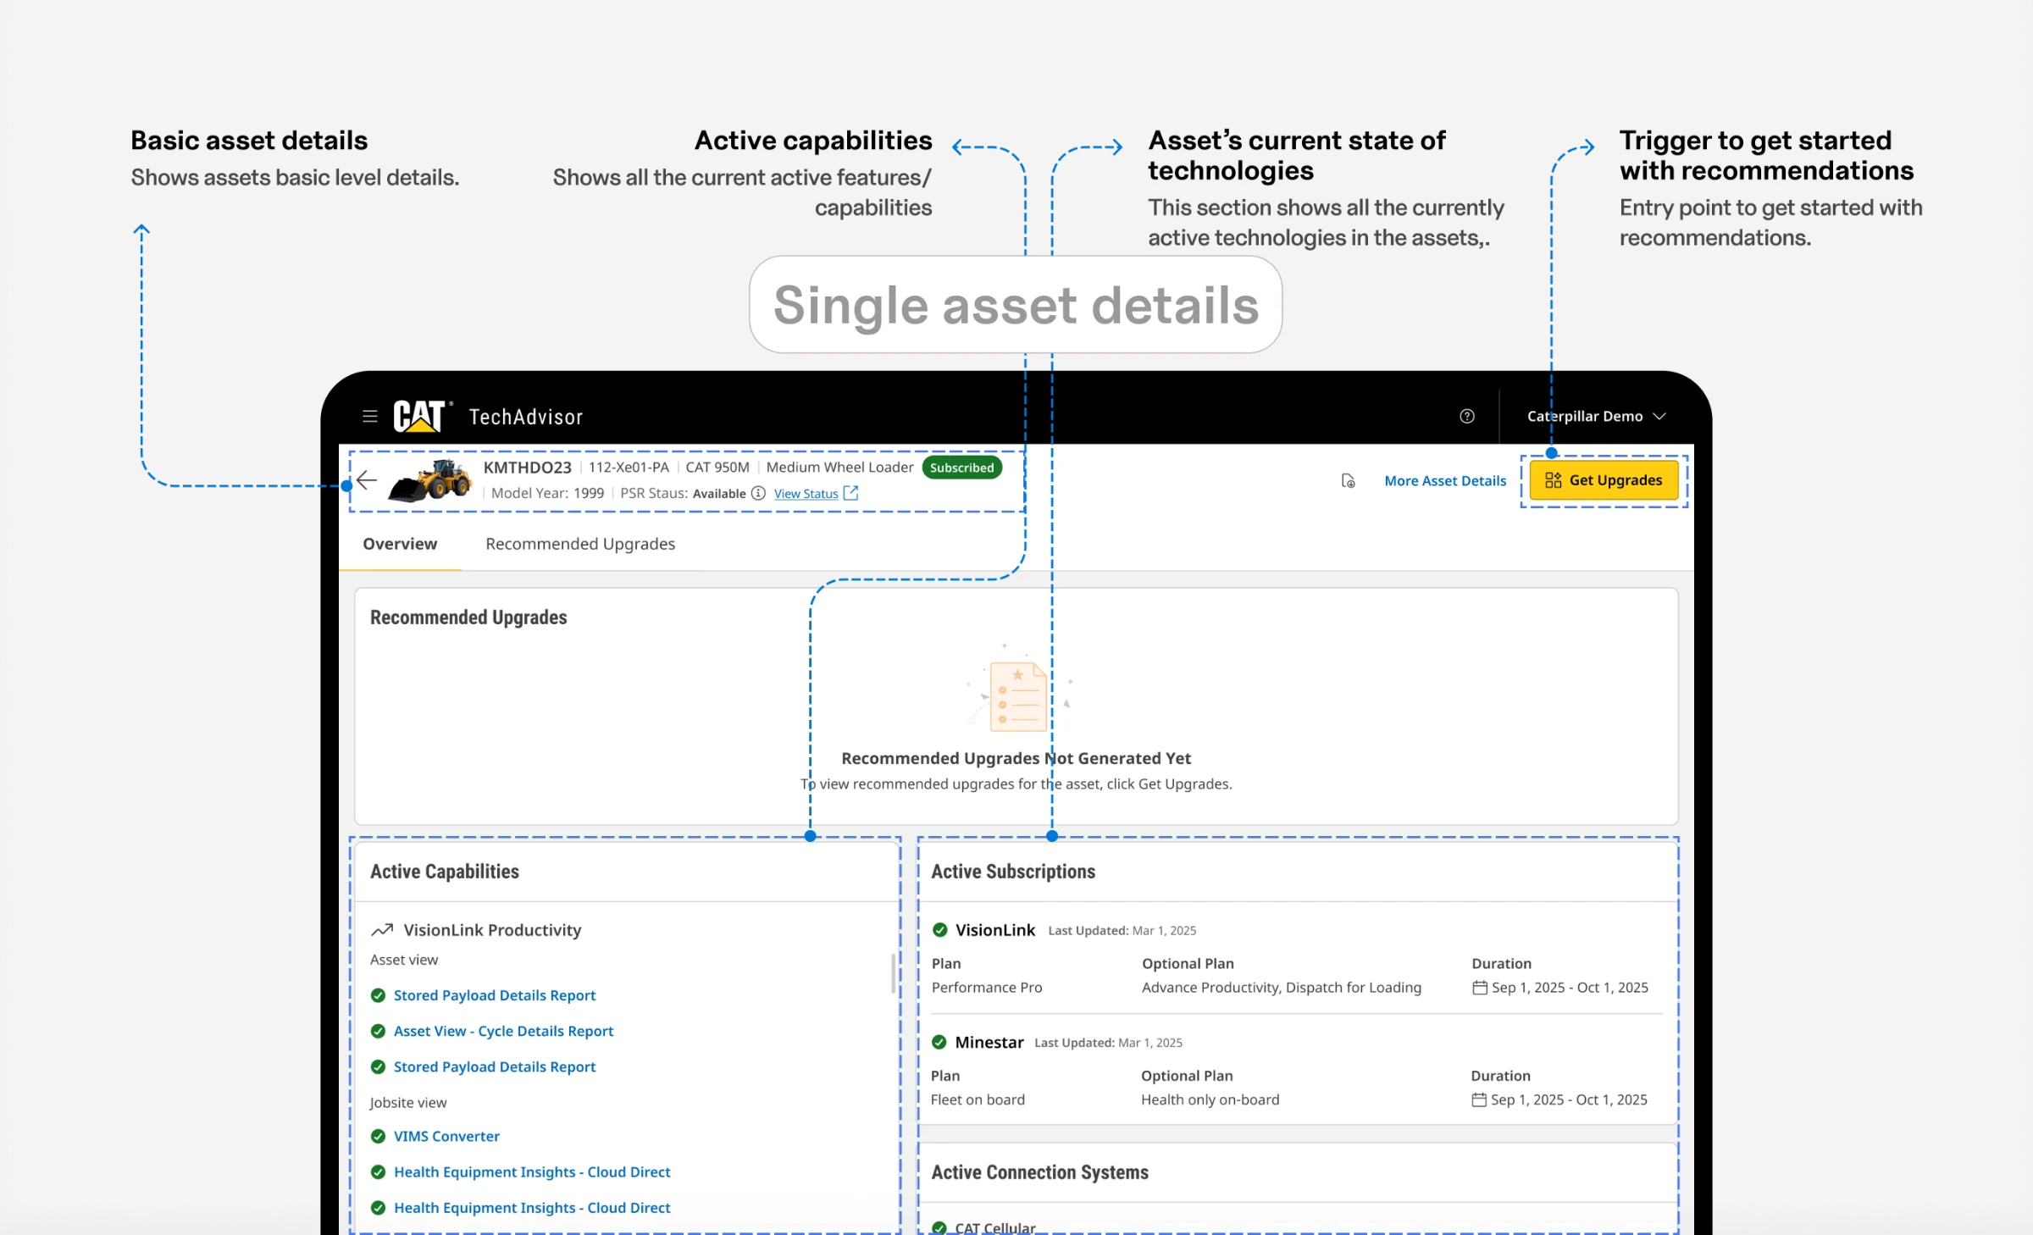
Task: Click the calendar icon in VisionLink duration
Action: coord(1480,987)
